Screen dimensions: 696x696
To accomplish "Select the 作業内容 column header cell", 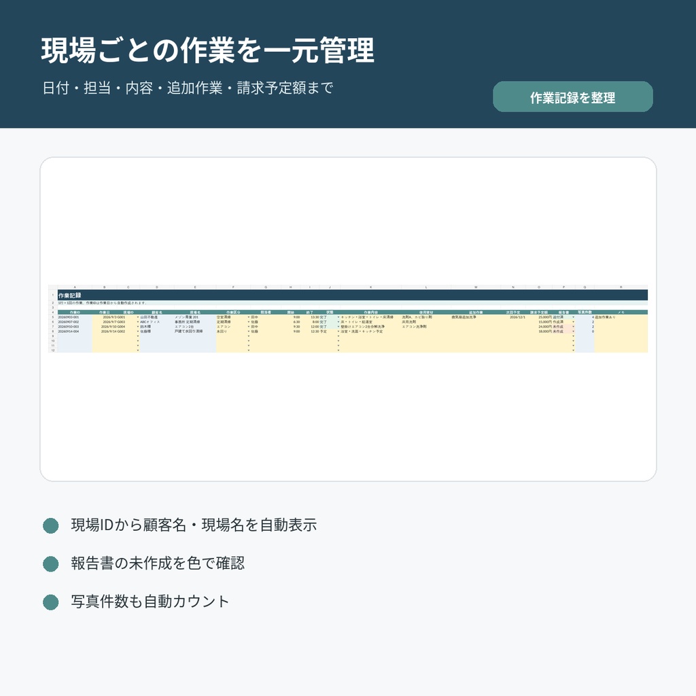I will [370, 313].
